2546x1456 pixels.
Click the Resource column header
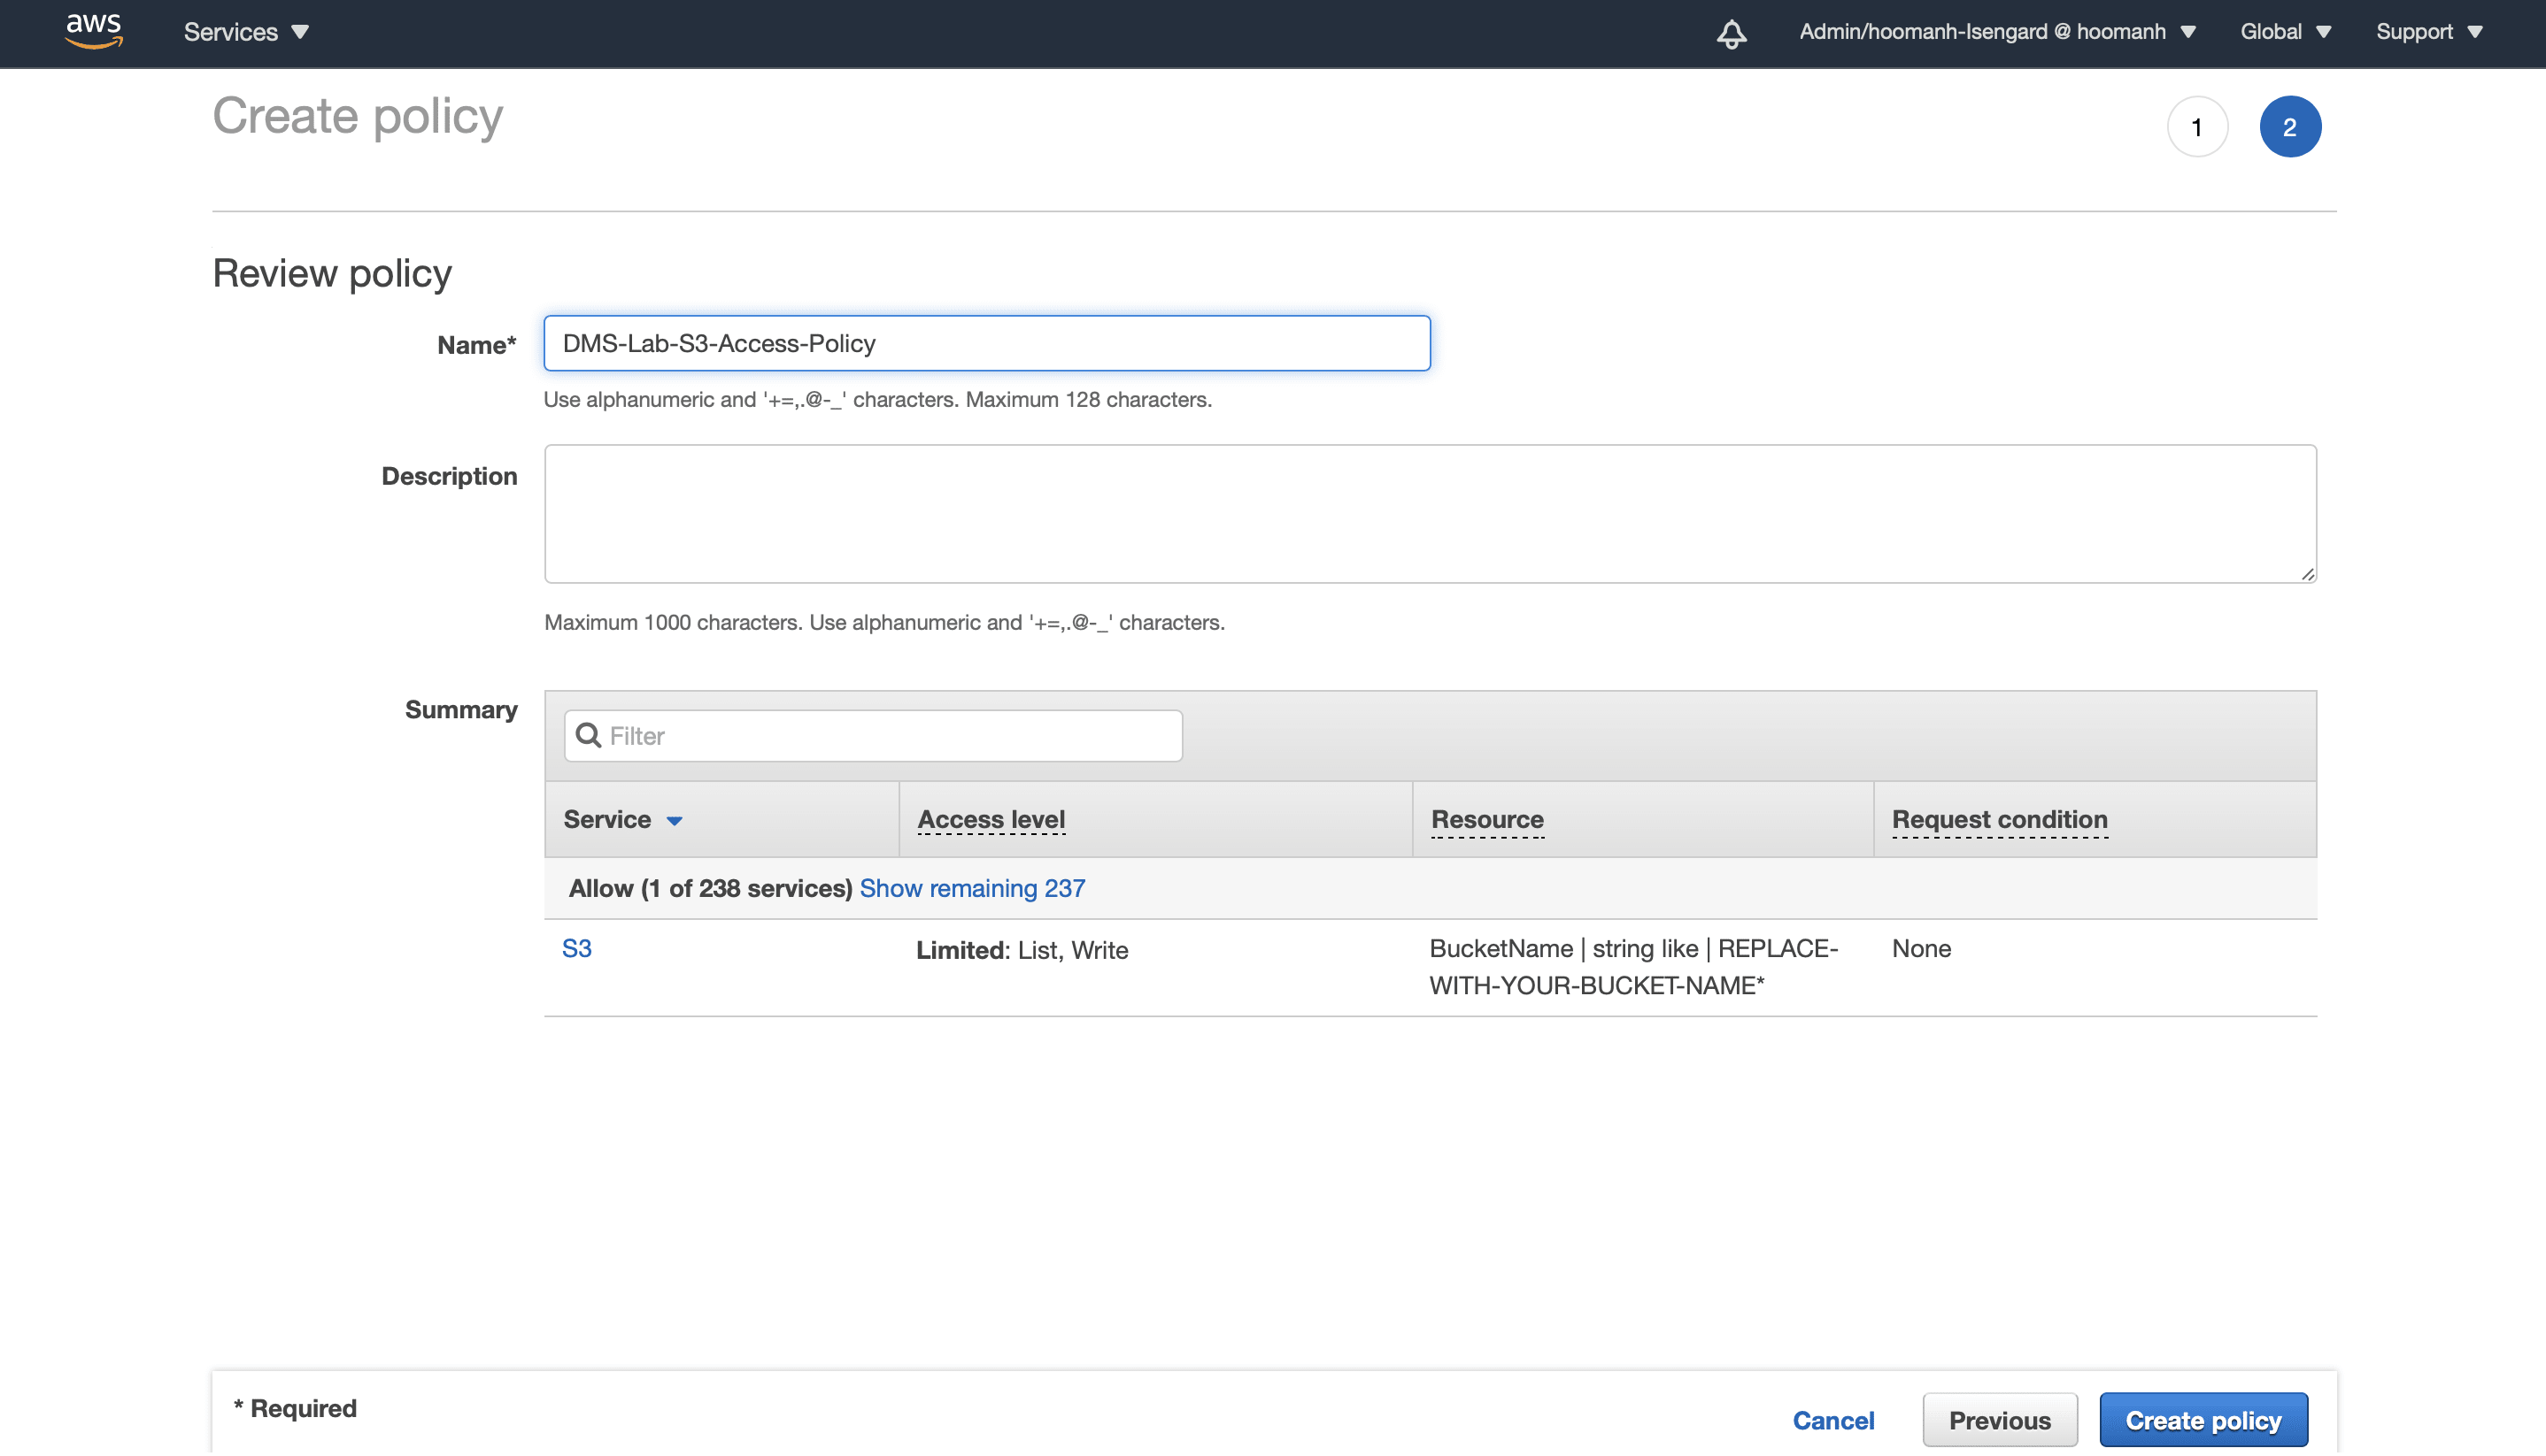tap(1487, 820)
